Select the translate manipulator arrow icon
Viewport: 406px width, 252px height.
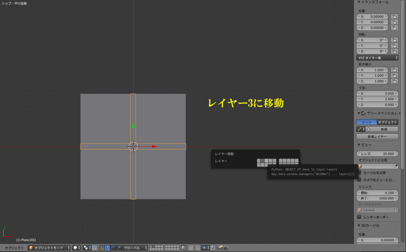click(x=107, y=248)
